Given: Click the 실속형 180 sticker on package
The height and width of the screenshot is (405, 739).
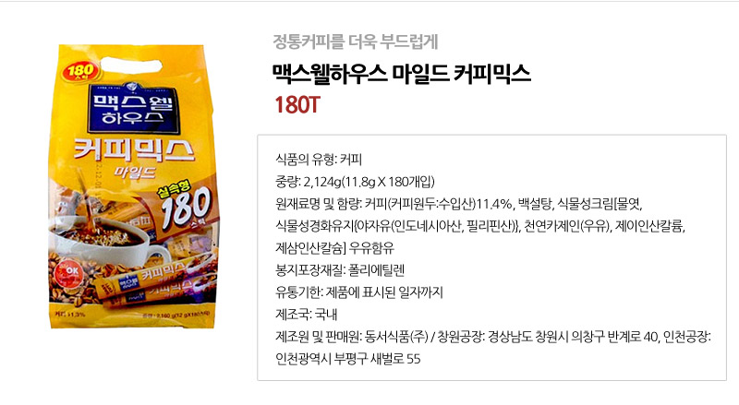Looking at the screenshot, I should tap(184, 209).
